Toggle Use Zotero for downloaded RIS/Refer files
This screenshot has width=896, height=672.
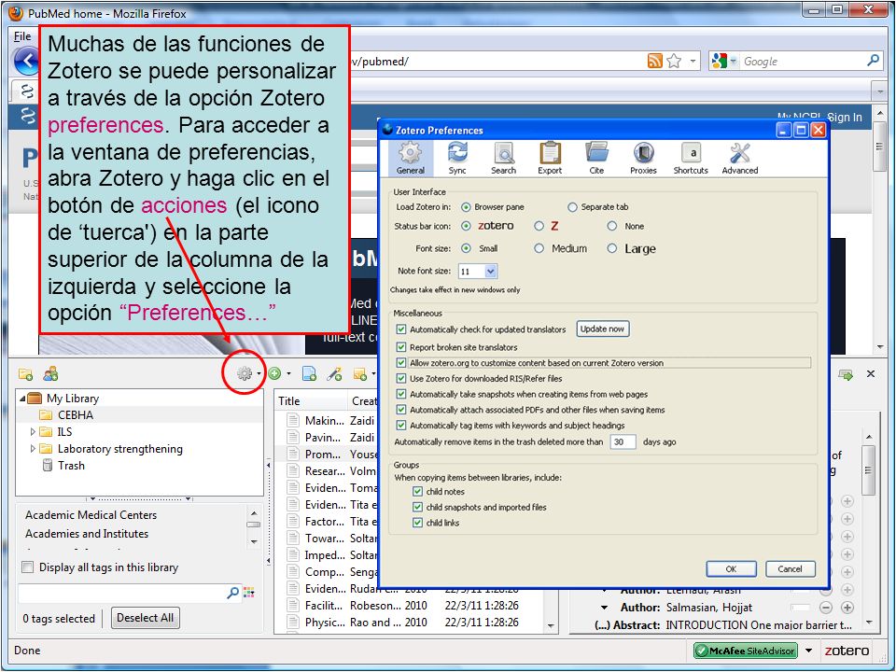coord(401,378)
